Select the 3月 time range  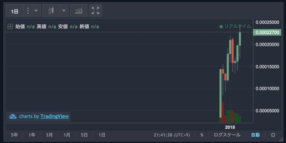coord(49,135)
